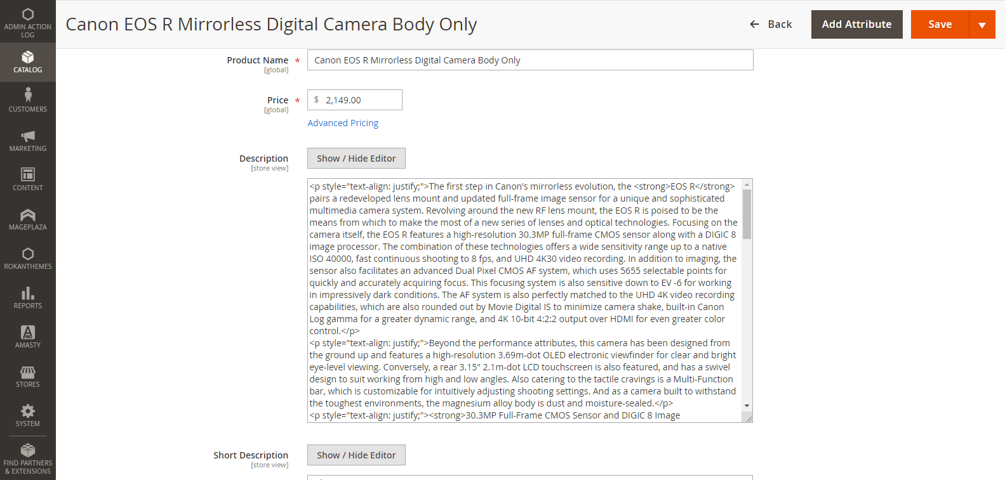Open Admin Action Log from sidebar
This screenshot has height=480, width=1005.
click(28, 22)
